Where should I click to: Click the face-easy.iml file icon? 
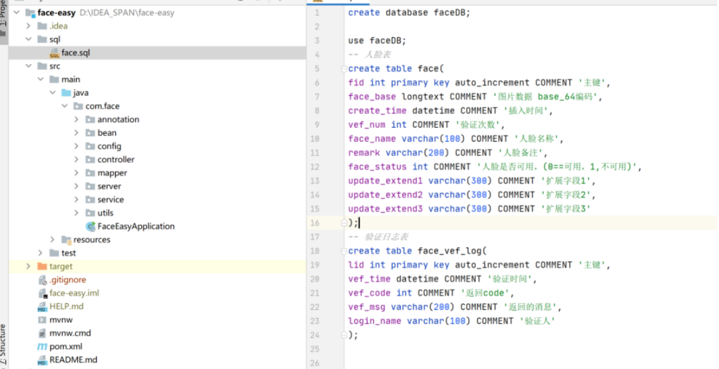43,293
